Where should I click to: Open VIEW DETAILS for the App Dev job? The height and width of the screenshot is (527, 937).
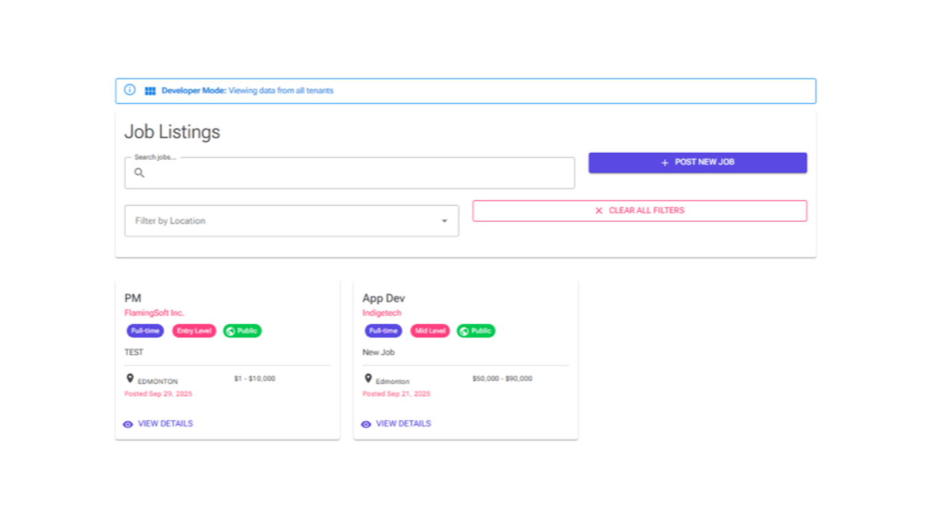(403, 424)
